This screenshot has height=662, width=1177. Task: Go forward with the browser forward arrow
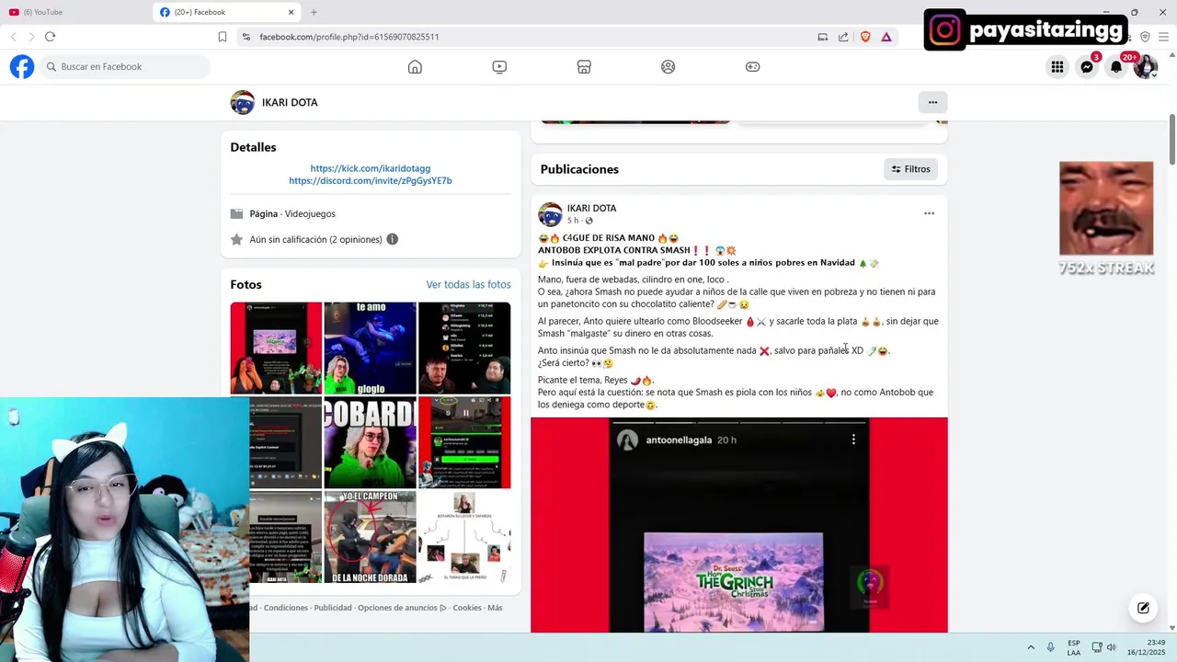(x=31, y=37)
